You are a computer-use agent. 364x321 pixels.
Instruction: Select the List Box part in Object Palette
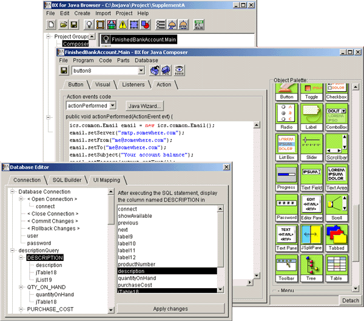[x=287, y=147]
